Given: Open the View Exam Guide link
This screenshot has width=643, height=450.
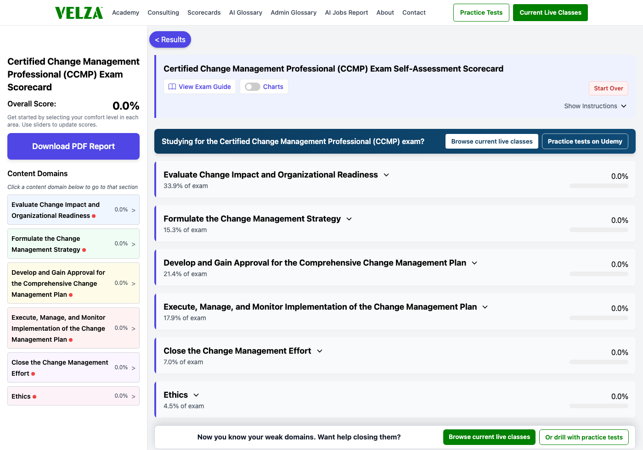Looking at the screenshot, I should point(200,87).
